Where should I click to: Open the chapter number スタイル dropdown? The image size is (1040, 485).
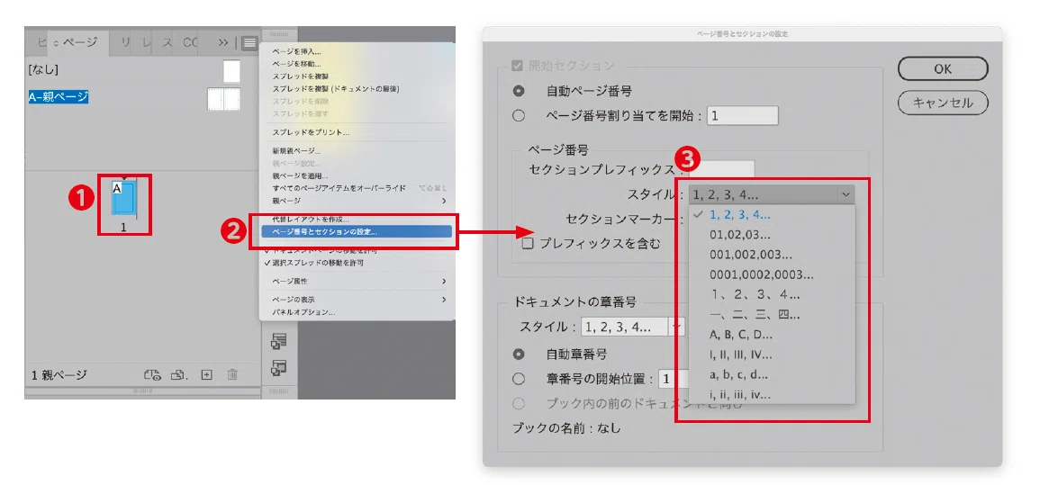(632, 327)
